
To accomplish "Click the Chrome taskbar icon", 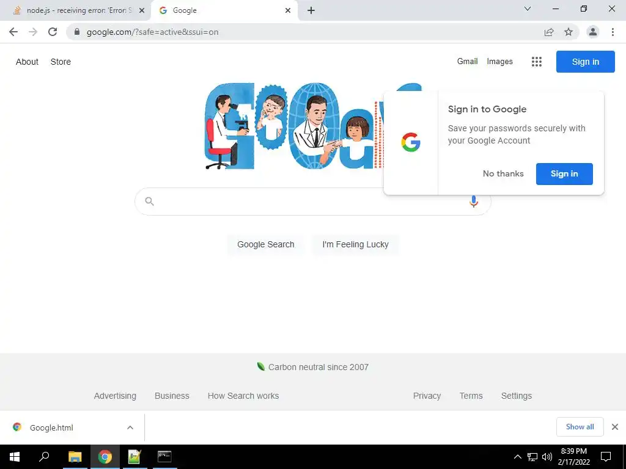I will coord(105,457).
